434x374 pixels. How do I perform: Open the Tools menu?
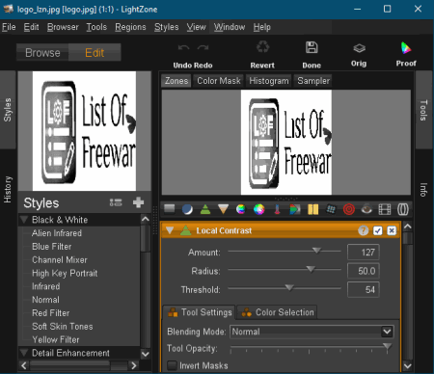tap(96, 27)
